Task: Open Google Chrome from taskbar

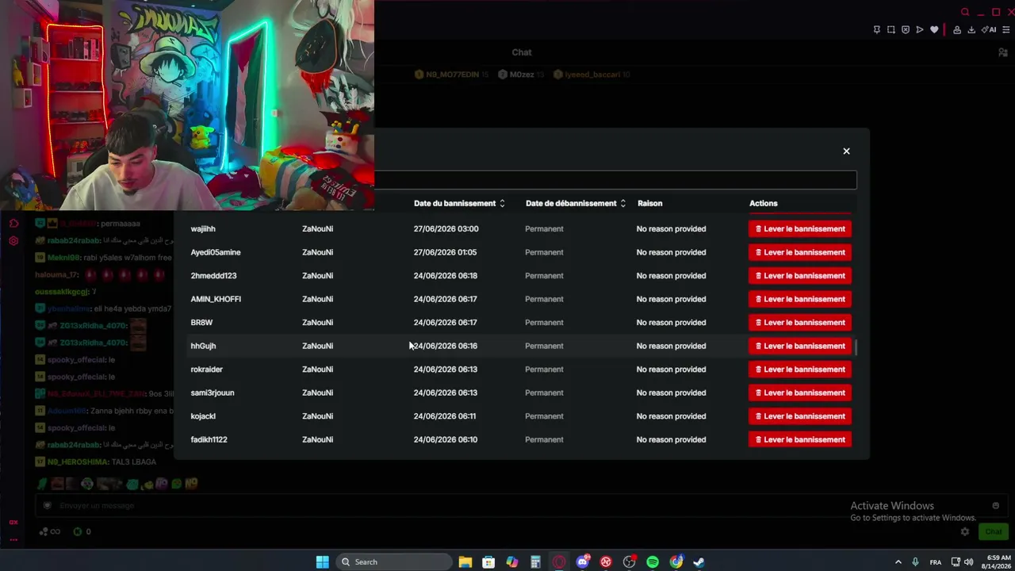Action: 676,561
